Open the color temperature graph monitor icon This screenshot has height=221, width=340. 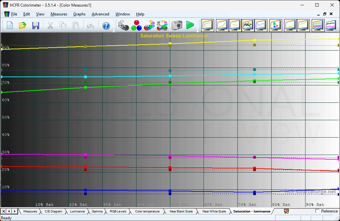tap(261, 25)
